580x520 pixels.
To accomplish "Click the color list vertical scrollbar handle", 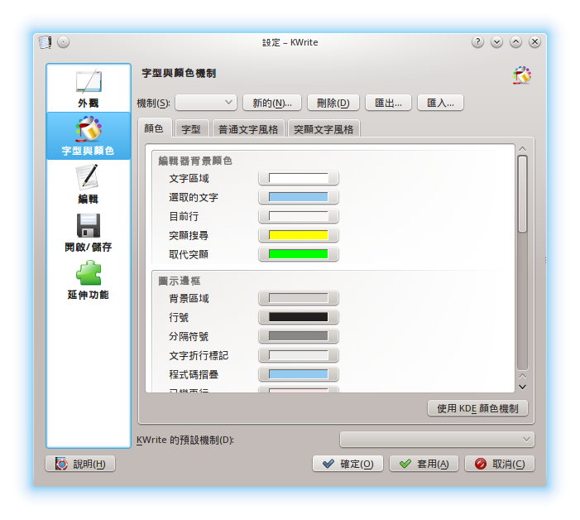I will (522, 194).
